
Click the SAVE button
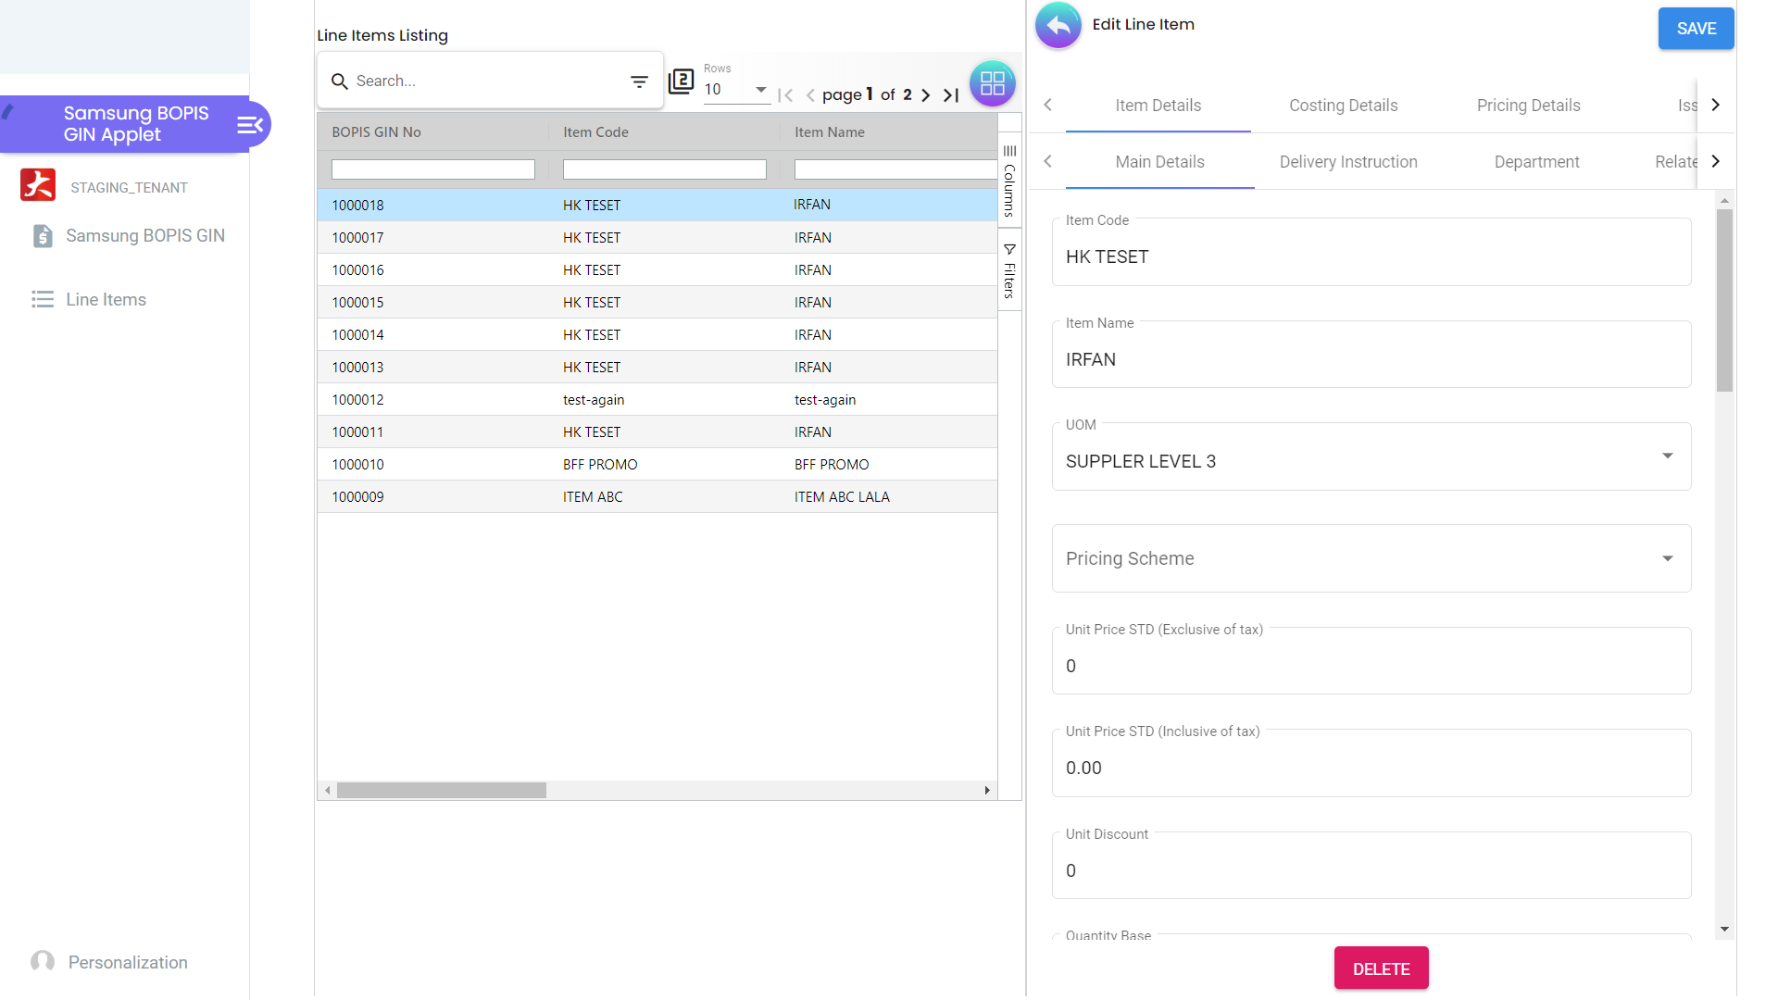coord(1696,29)
